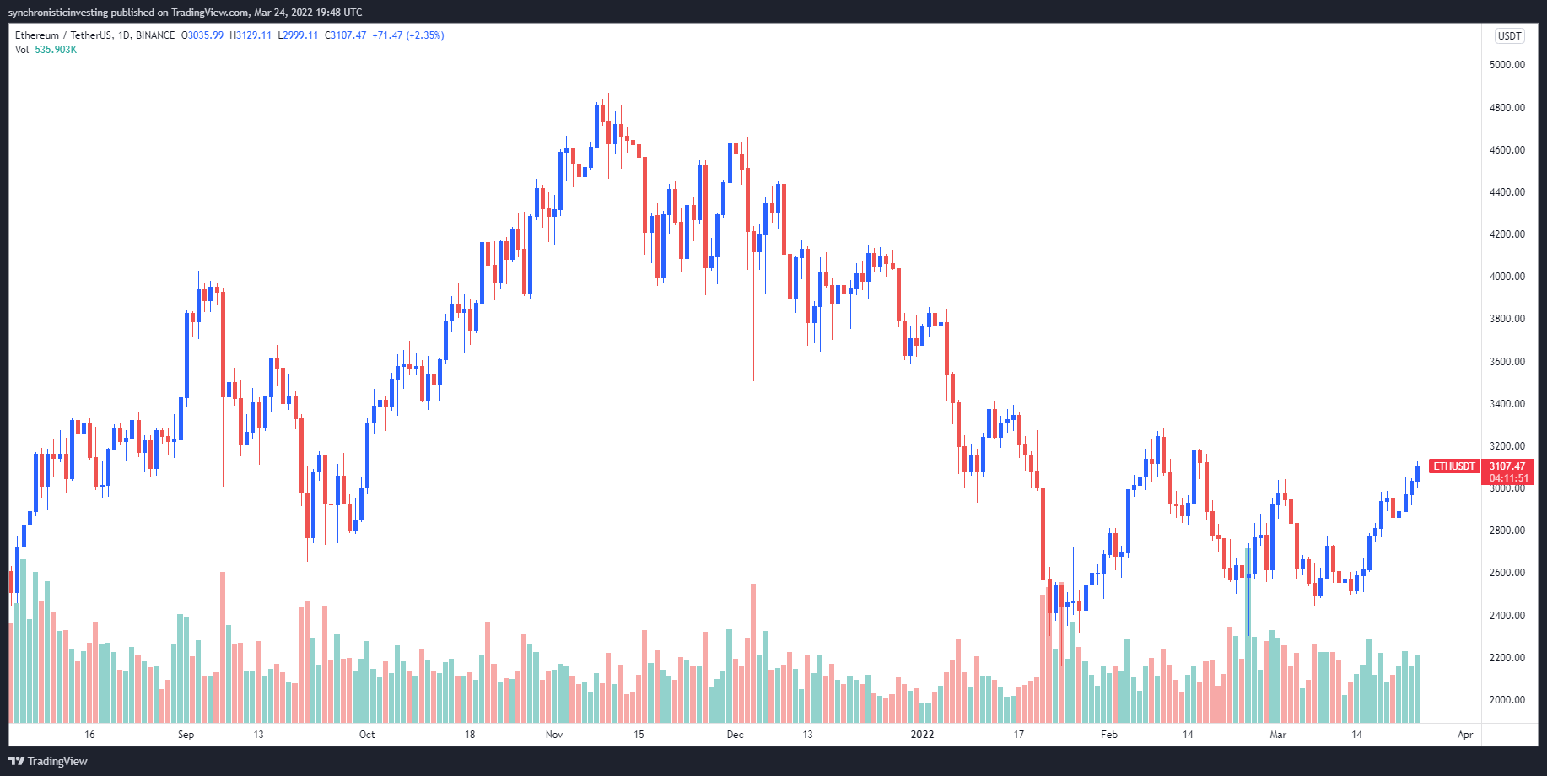Screen dimensions: 1547x776
Task: Click the high price value H3129.11
Action: [251, 35]
